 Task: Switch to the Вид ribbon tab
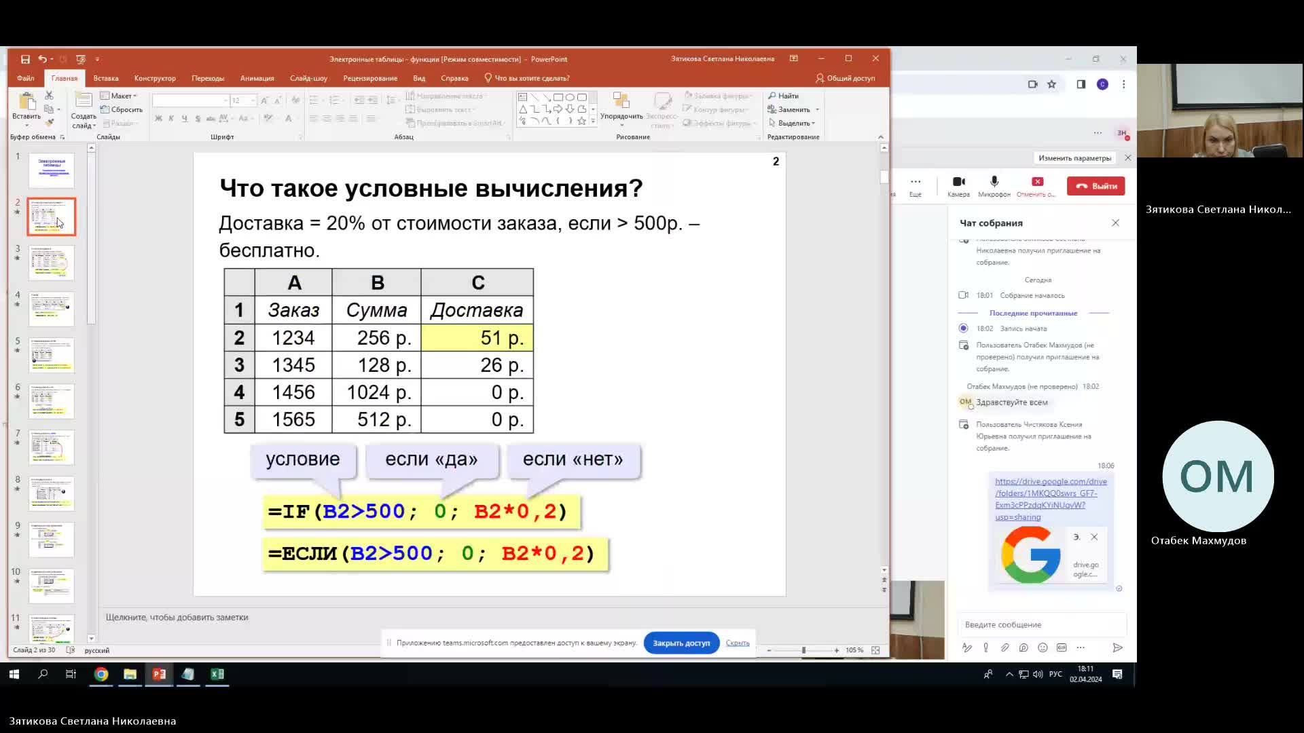(419, 78)
